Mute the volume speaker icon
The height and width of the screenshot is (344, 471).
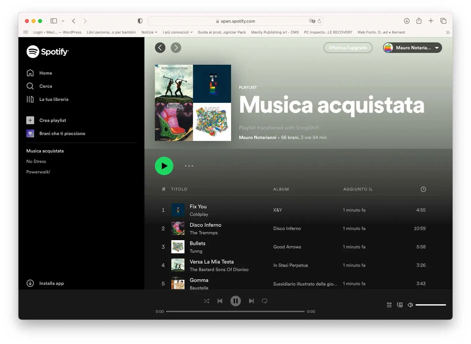410,305
